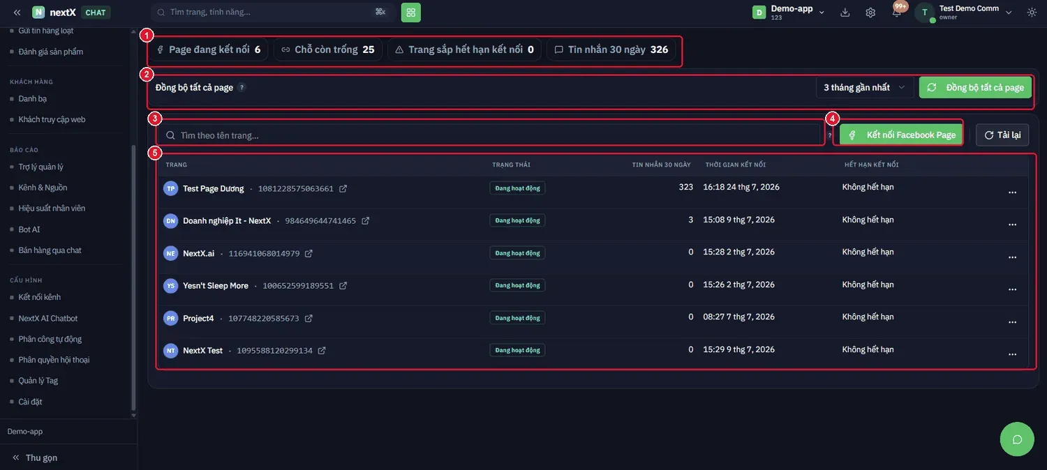Click the Page đang kết nối stat chip
Image resolution: width=1047 pixels, height=470 pixels.
(208, 50)
